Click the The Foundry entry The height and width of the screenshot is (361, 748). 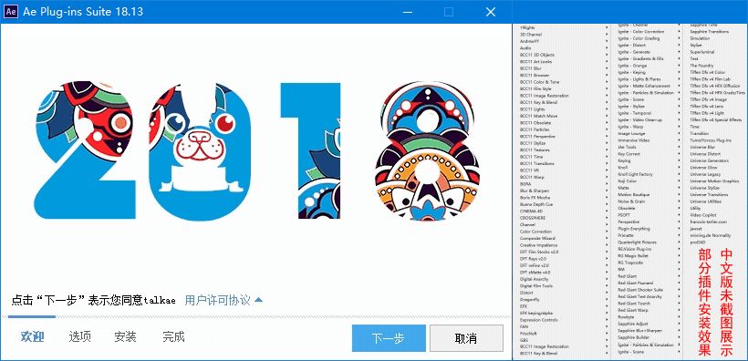pyautogui.click(x=701, y=66)
